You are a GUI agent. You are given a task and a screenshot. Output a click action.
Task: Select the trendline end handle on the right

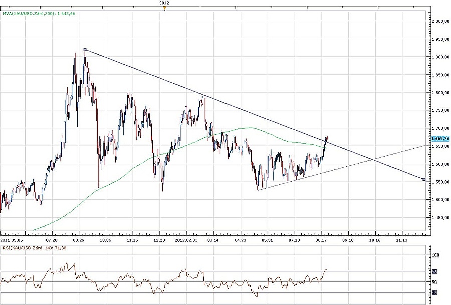424,179
